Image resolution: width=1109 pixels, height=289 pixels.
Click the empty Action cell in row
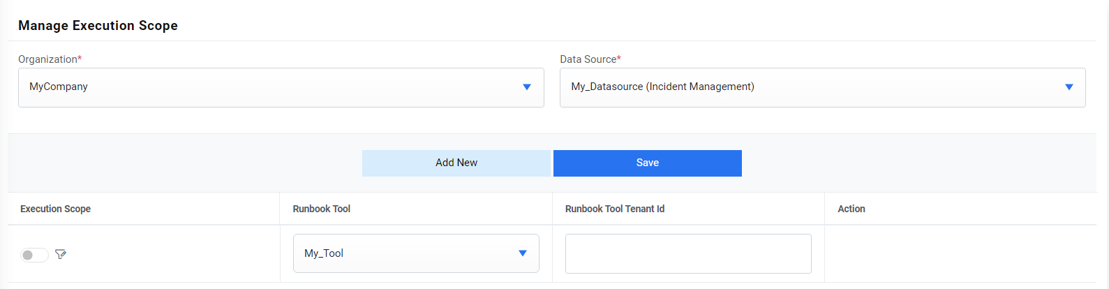pos(960,253)
